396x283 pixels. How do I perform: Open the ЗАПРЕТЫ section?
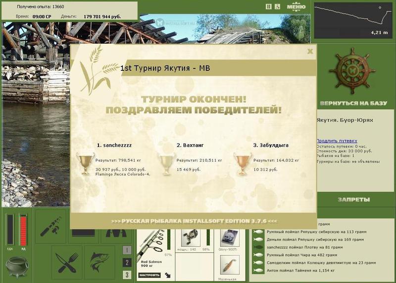tap(353, 200)
